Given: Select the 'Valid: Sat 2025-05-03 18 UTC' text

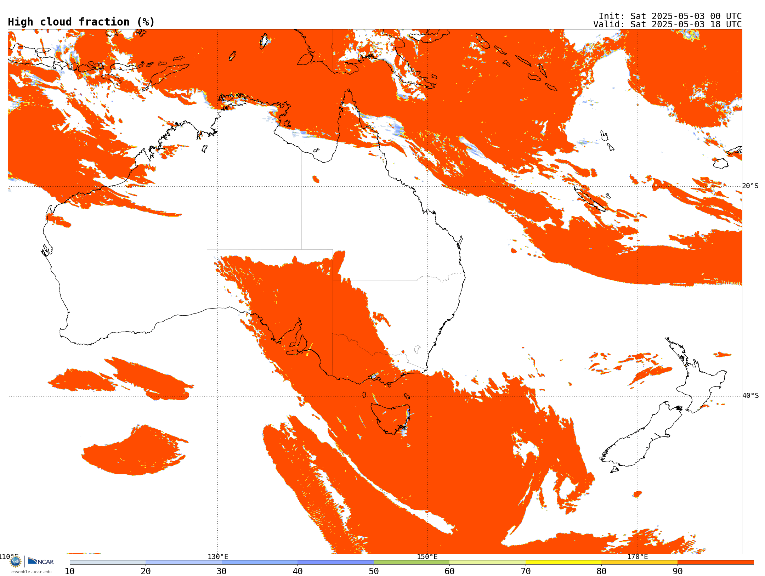Looking at the screenshot, I should click(x=667, y=24).
